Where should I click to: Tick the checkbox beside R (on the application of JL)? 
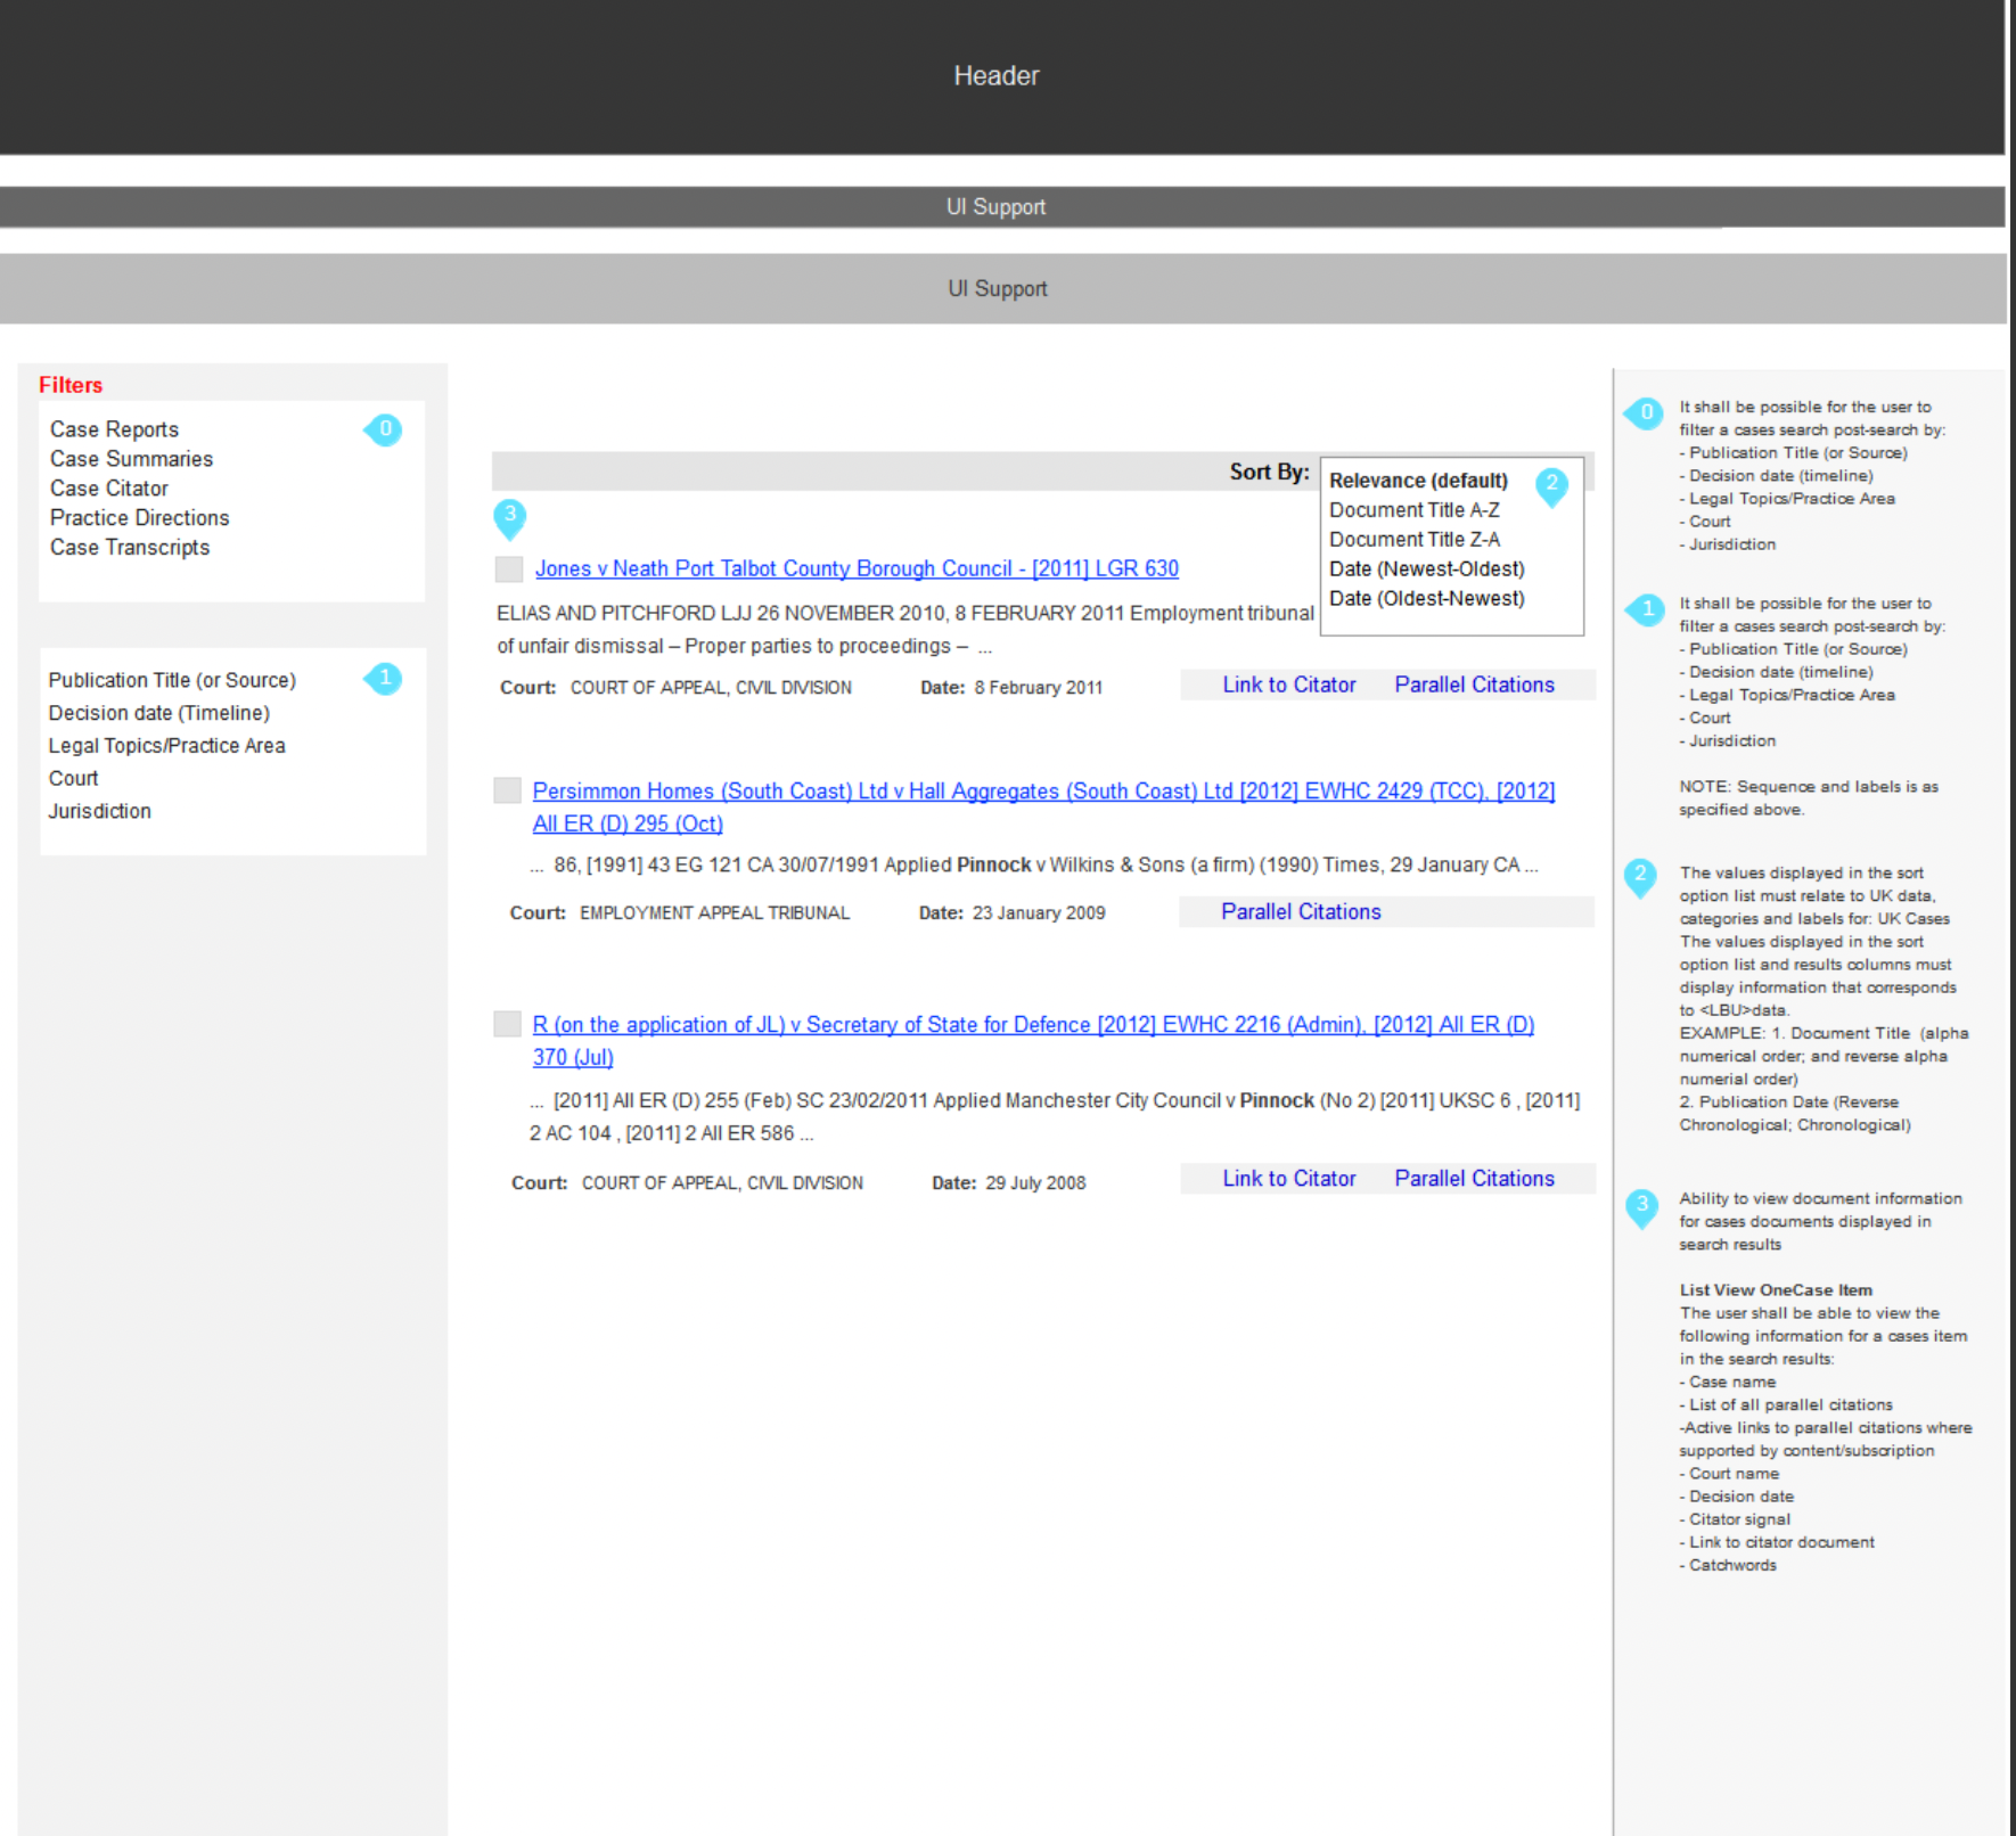tap(508, 1024)
